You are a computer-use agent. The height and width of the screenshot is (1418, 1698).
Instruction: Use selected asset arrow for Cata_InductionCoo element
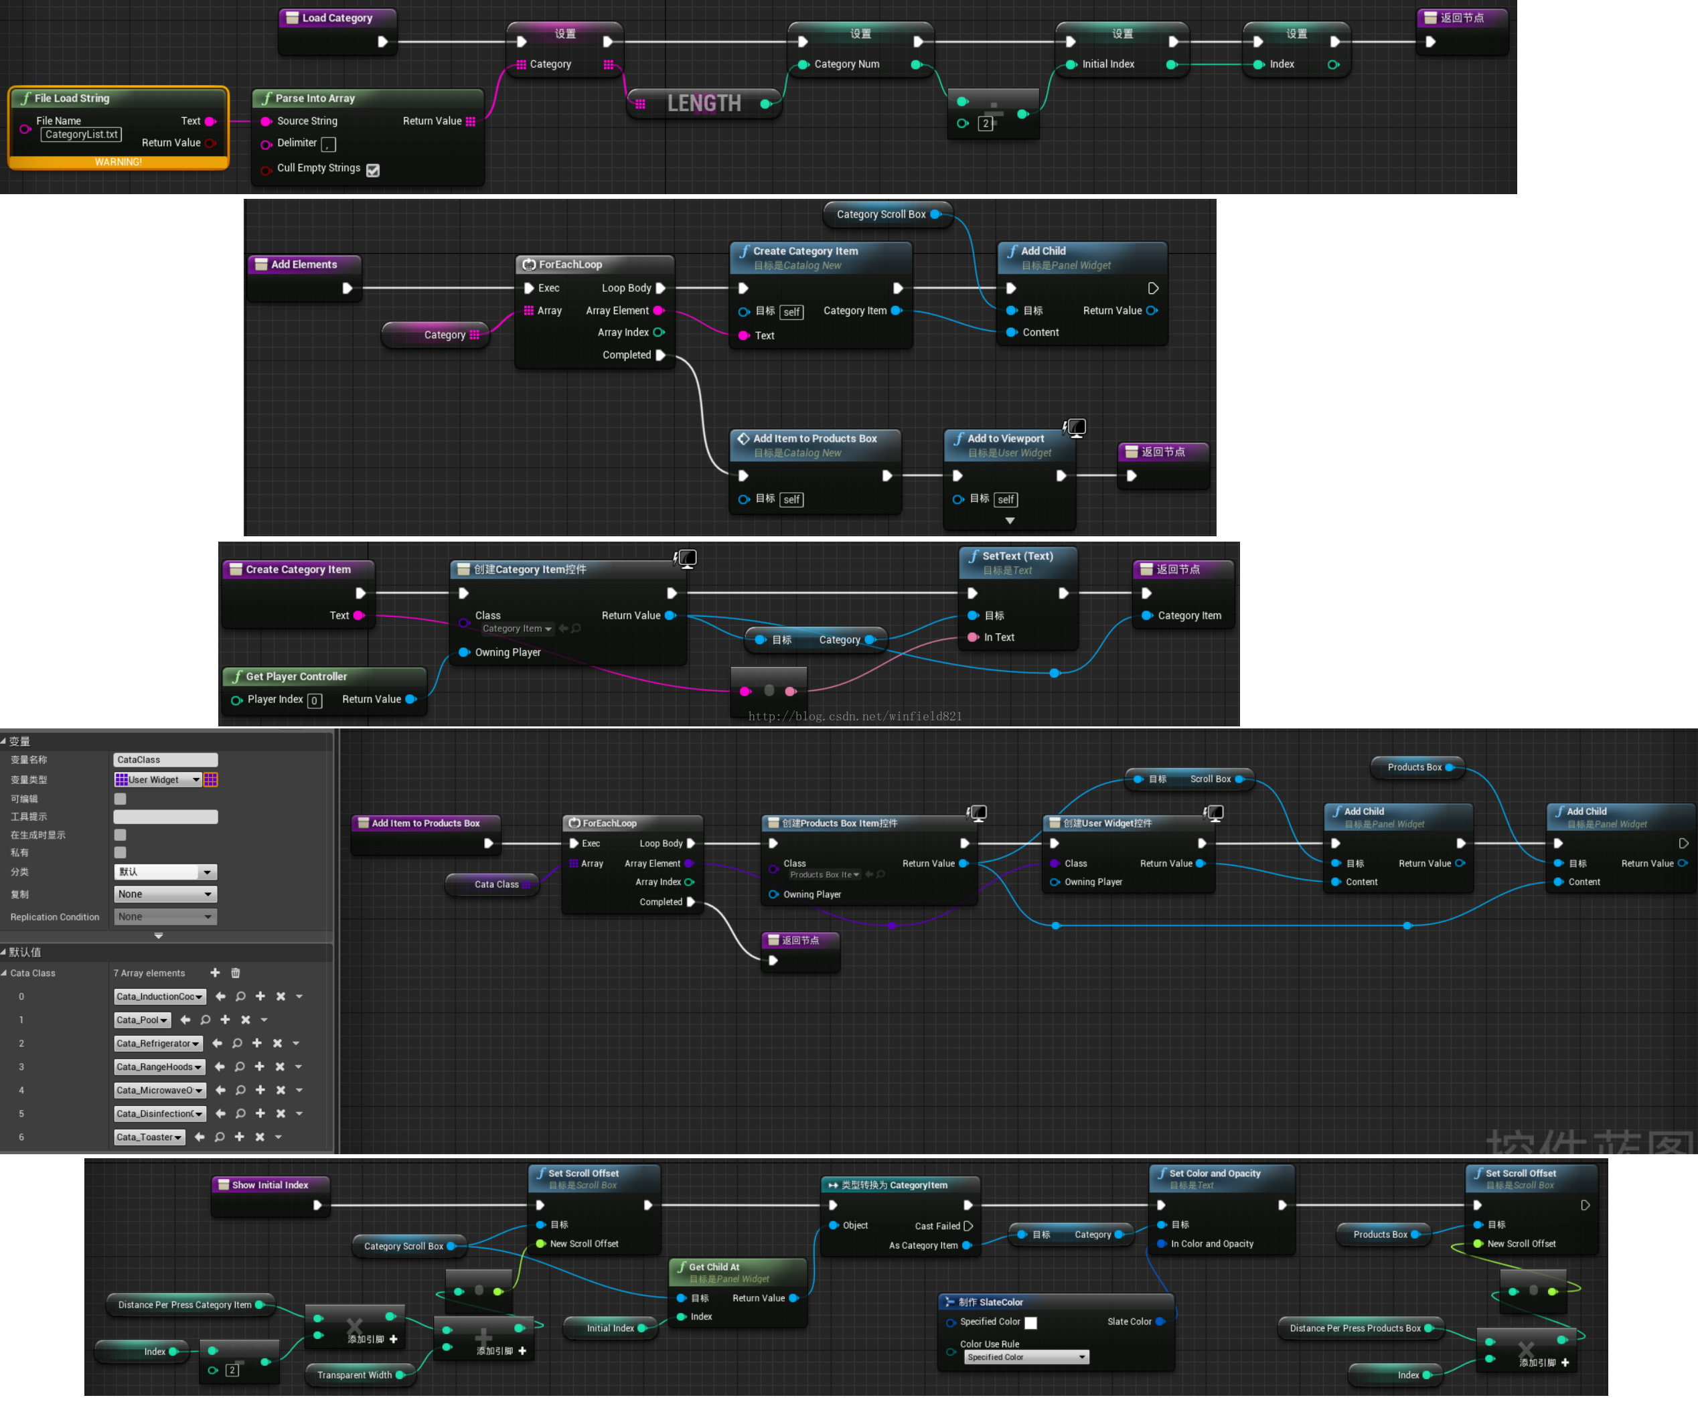tap(221, 996)
